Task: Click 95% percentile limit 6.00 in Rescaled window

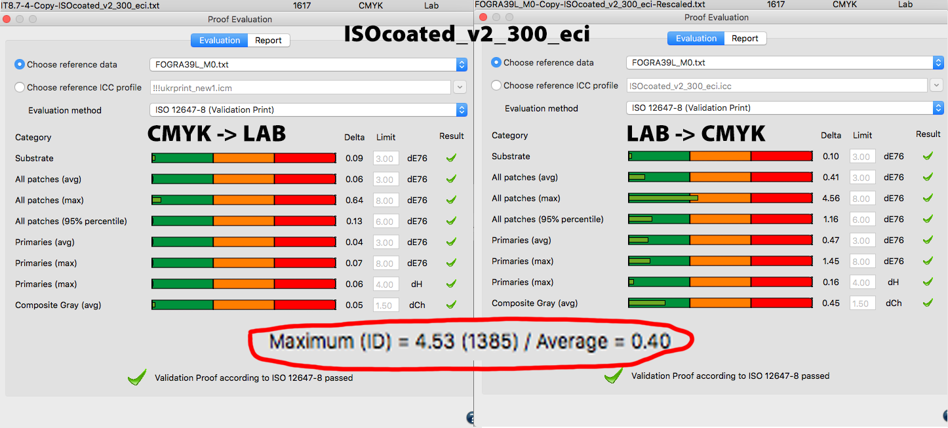Action: click(862, 220)
